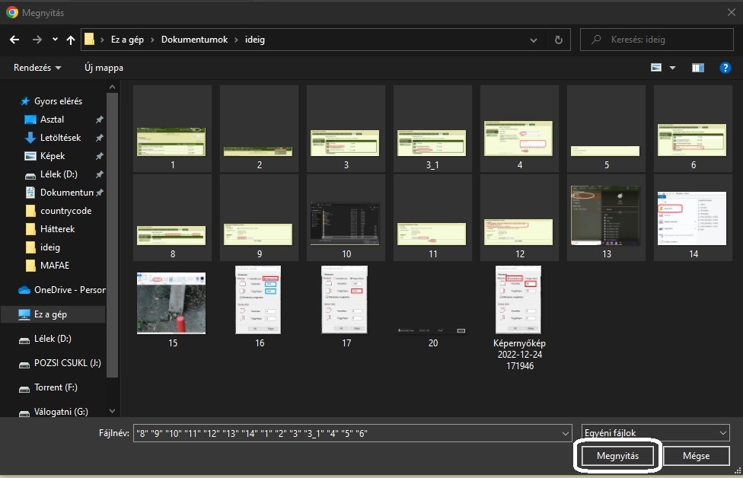Expand address bar history dropdown
The height and width of the screenshot is (478, 743).
click(534, 40)
